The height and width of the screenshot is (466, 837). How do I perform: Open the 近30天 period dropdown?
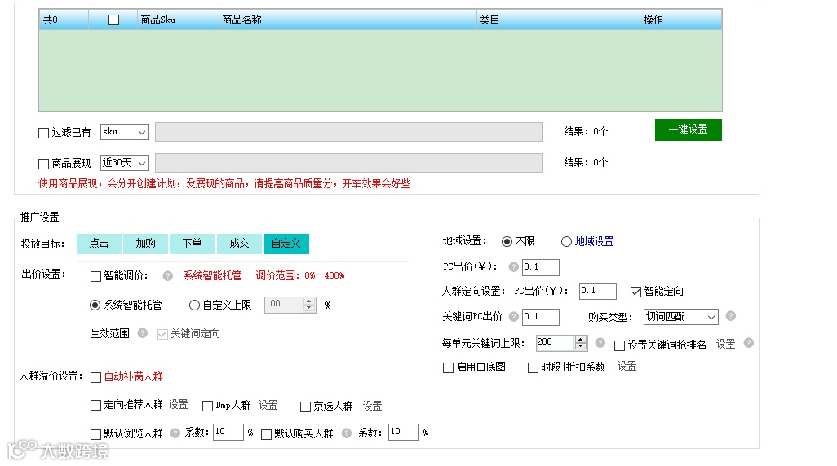[124, 163]
